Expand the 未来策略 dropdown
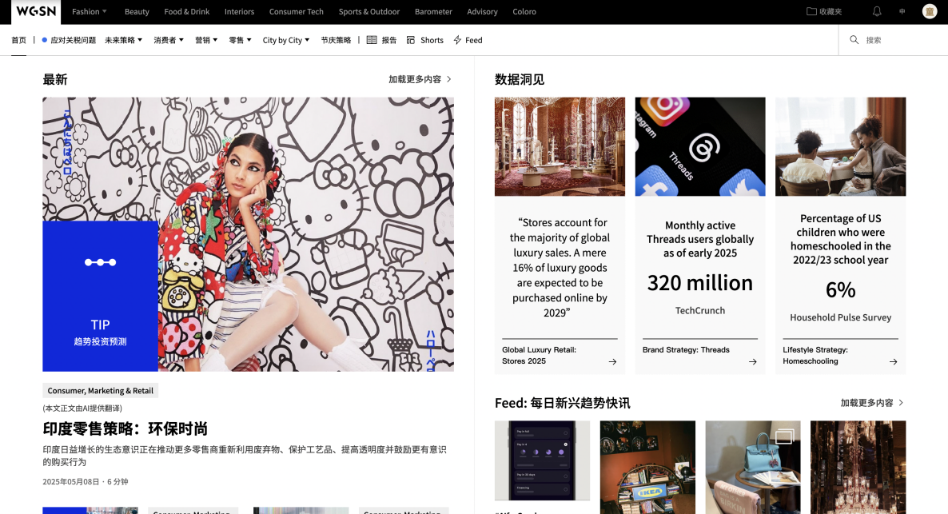 point(123,40)
